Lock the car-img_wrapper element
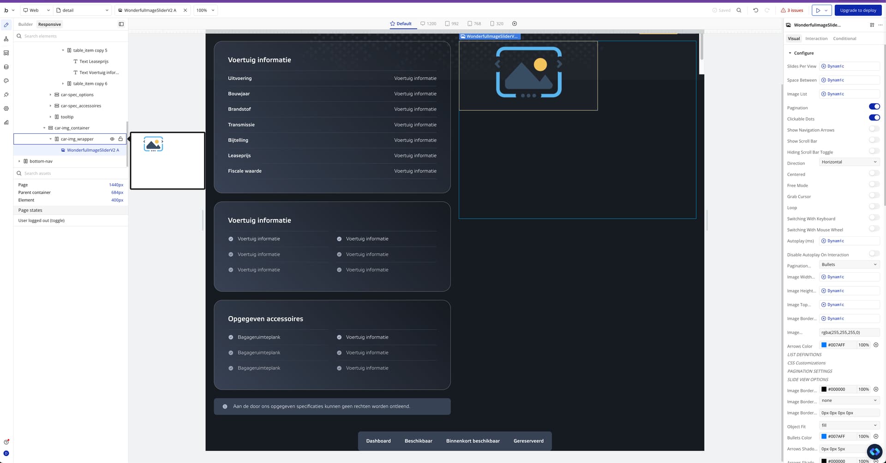Image resolution: width=886 pixels, height=463 pixels. (120, 139)
